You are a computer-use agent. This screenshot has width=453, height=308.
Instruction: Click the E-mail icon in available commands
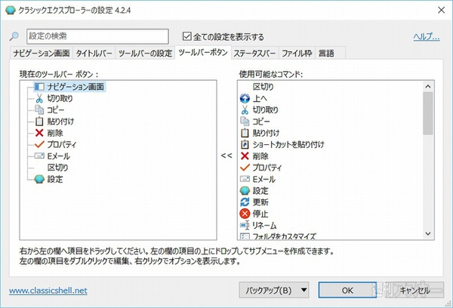point(245,179)
